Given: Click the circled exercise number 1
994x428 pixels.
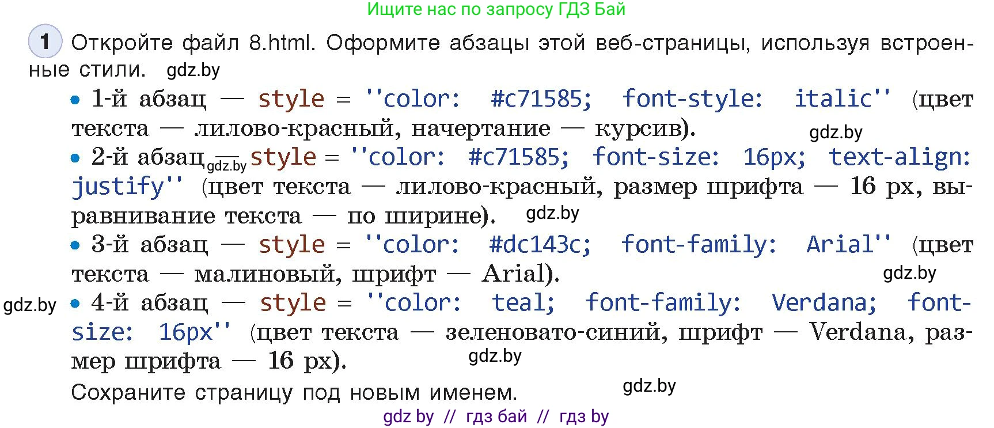Looking at the screenshot, I should point(45,41).
